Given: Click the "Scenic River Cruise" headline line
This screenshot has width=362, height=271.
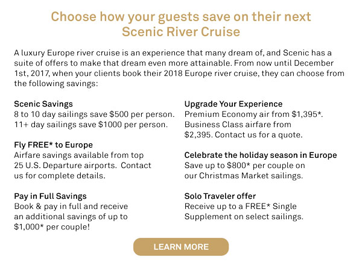Looking at the screenshot, I should click(x=181, y=31).
